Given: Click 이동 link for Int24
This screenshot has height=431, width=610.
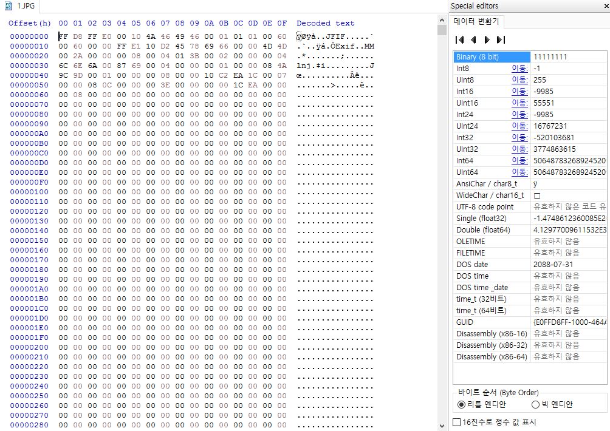Looking at the screenshot, I should click(x=519, y=115).
